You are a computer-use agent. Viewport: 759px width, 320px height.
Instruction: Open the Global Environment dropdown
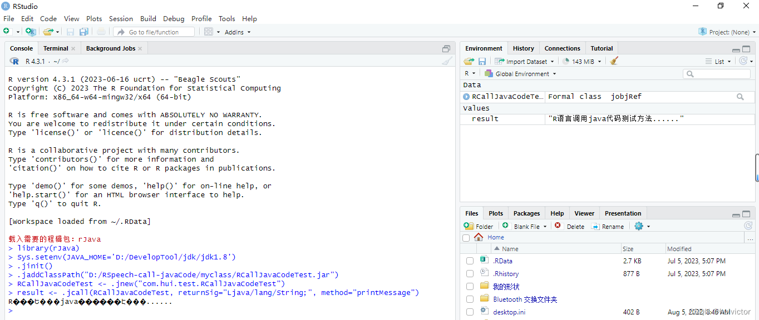(x=520, y=73)
